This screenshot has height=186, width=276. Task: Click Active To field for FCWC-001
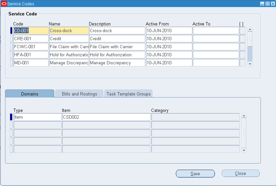216,47
